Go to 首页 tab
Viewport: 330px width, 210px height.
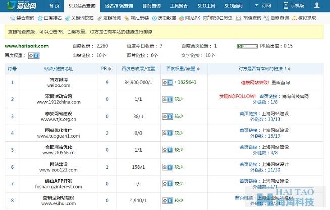coord(54,6)
